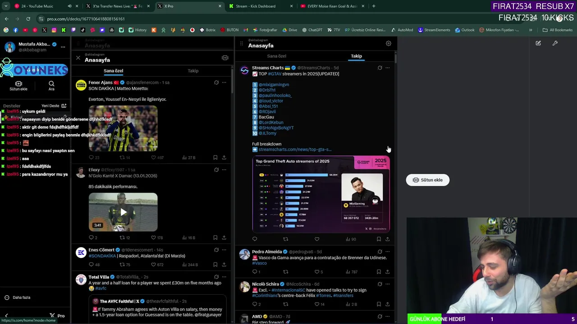Select Takip tab in second column

(x=356, y=56)
